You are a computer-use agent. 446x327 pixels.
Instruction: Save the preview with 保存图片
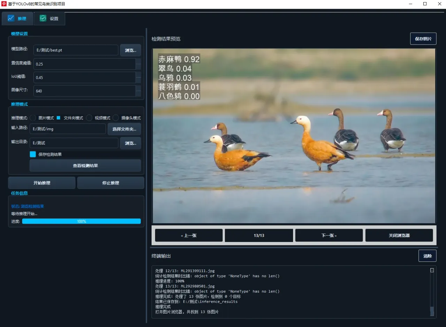pos(423,39)
